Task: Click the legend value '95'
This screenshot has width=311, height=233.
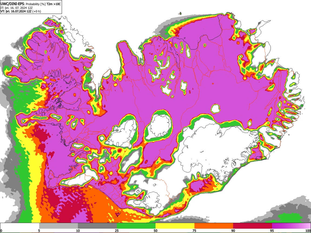Action: point(272,231)
